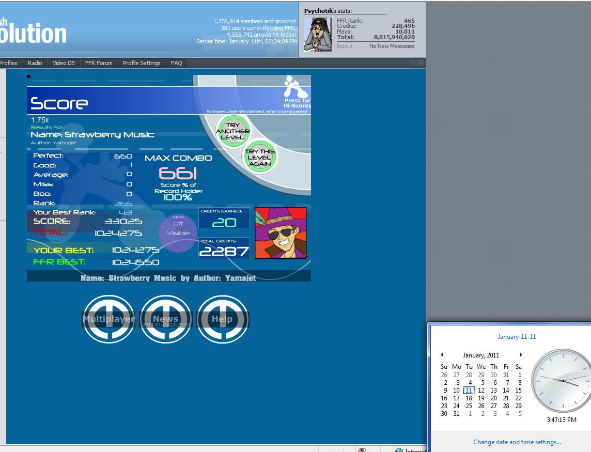Image resolution: width=591 pixels, height=452 pixels.
Task: Select January 19 in the calendar
Action: point(481,398)
